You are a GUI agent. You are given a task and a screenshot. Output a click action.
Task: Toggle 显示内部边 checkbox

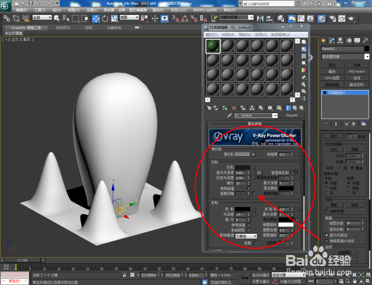(327, 235)
